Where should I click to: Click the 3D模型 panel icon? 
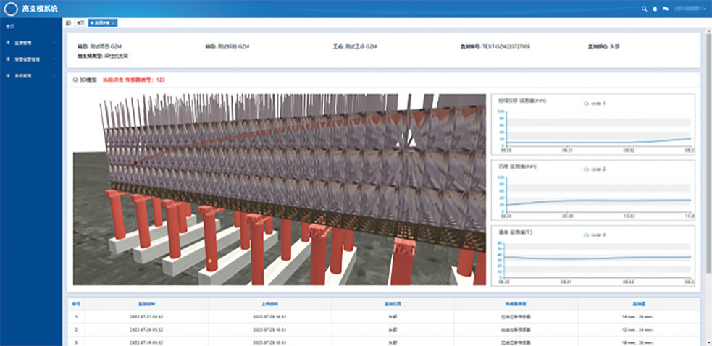coord(75,80)
